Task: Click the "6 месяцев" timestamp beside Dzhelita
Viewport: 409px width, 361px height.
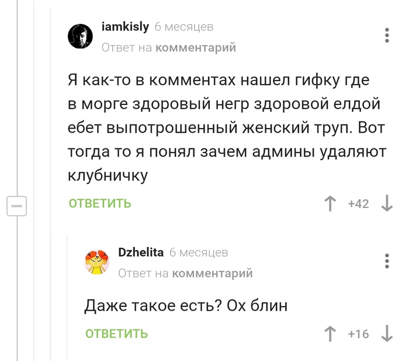Action: (x=199, y=252)
